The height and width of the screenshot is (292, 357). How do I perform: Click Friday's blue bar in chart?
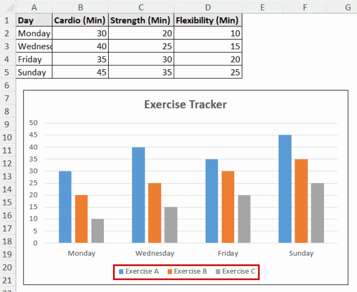(x=212, y=201)
